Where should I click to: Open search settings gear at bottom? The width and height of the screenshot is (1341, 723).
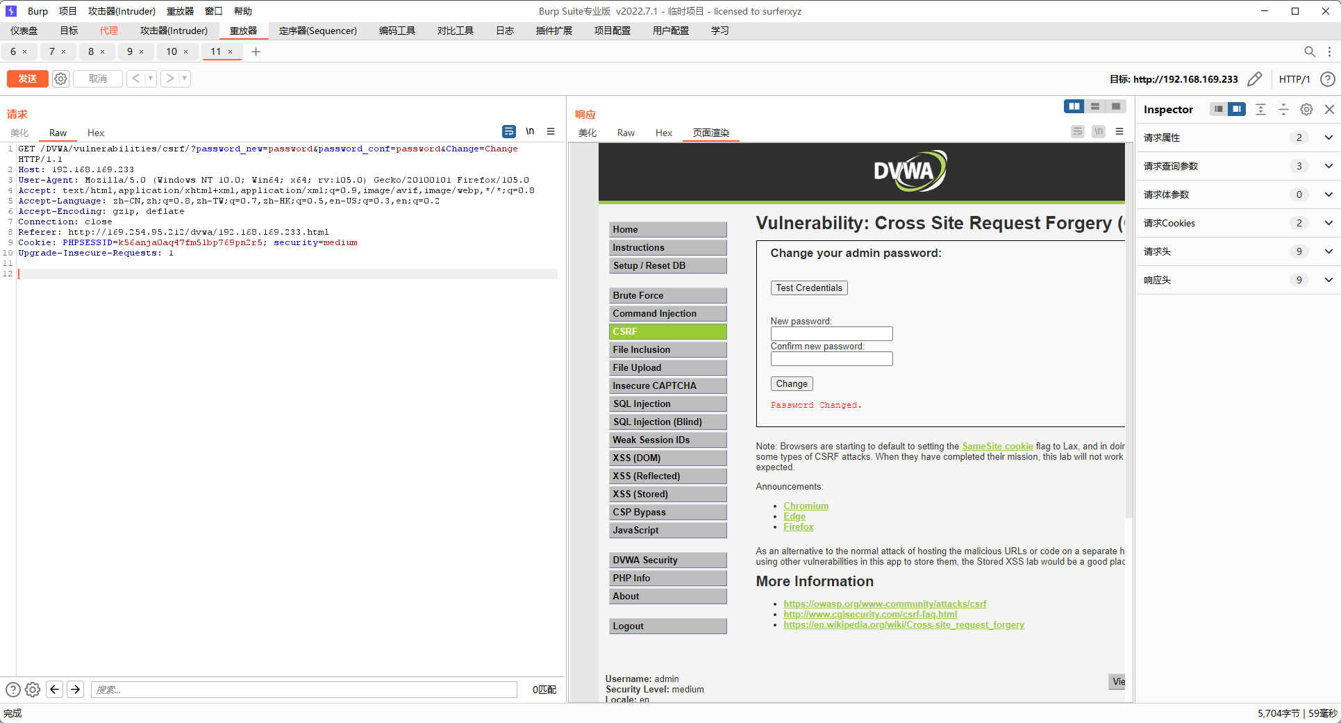click(33, 690)
